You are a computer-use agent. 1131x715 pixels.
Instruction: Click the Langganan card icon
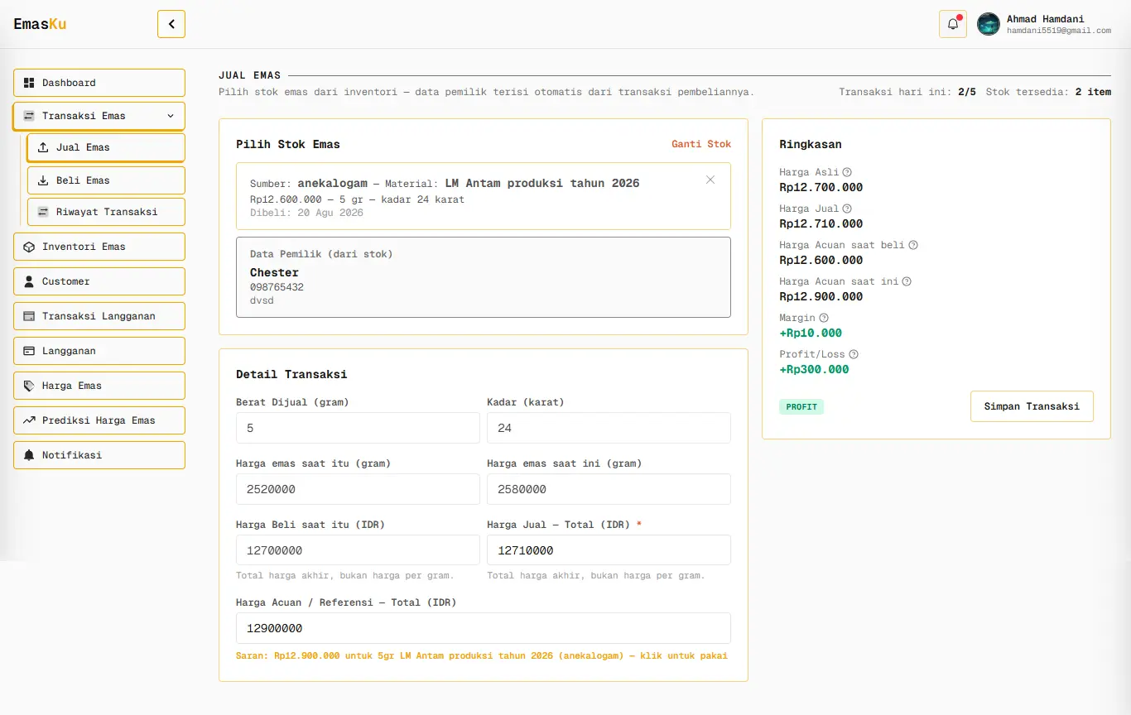tap(29, 351)
